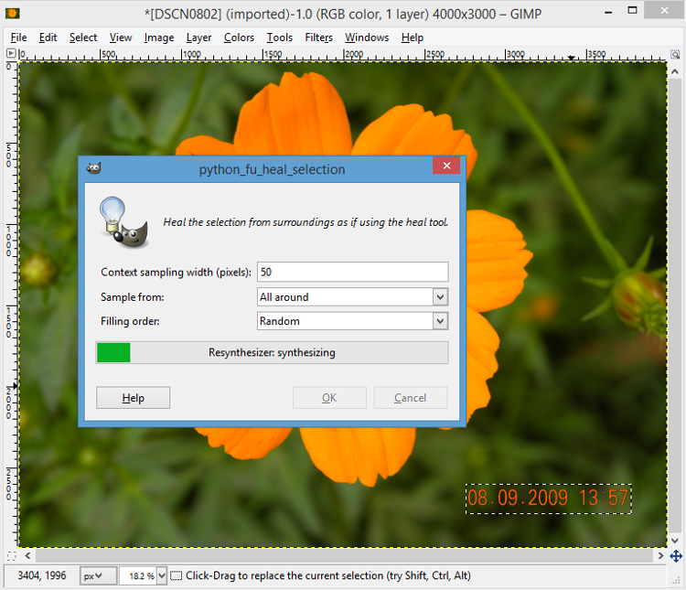This screenshot has height=590, width=686.
Task: Toggle Quick Mask button at bottom left
Action: coord(10,555)
